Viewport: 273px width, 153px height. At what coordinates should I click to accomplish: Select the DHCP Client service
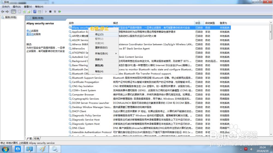(x=149, y=111)
